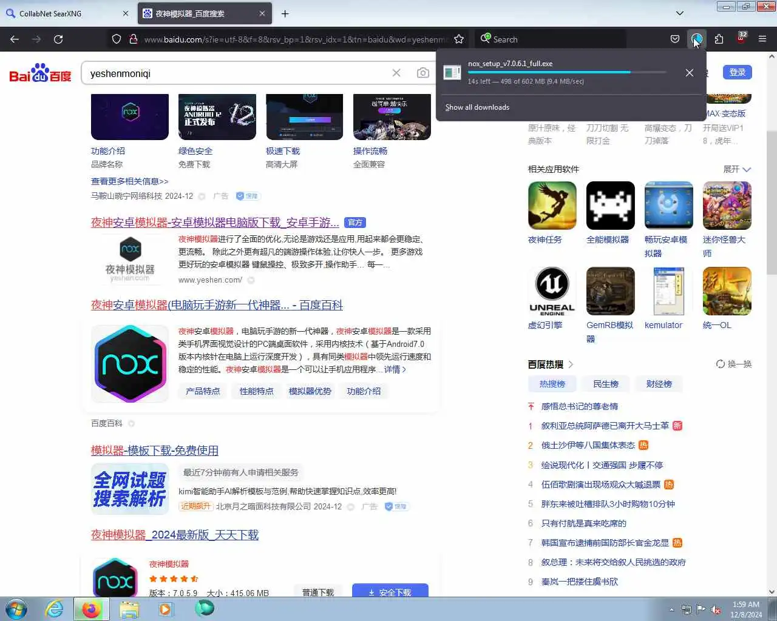Viewport: 777px width, 621px height.
Task: Open hot search 秦岚一把搂住虞书欣
Action: pos(580,582)
